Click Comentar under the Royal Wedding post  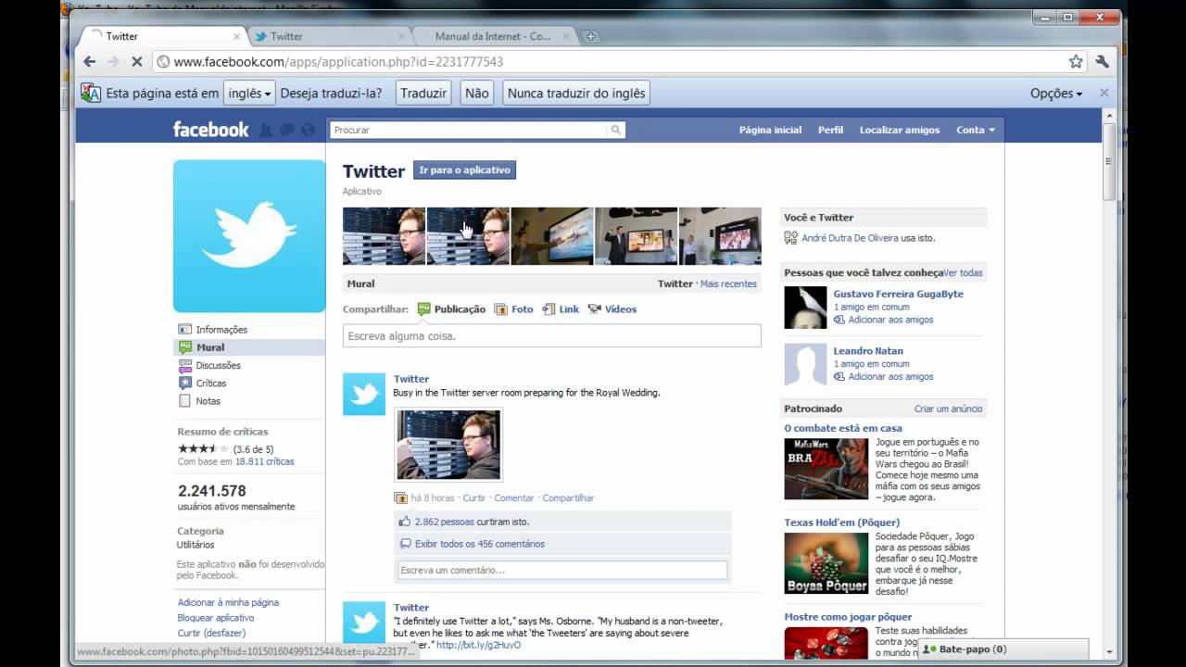point(514,497)
